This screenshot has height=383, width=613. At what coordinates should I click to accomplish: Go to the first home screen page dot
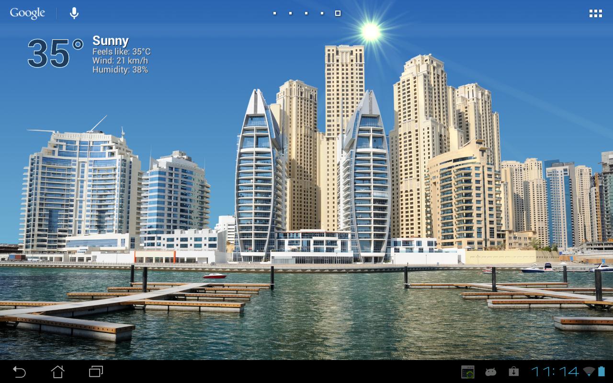tap(274, 13)
